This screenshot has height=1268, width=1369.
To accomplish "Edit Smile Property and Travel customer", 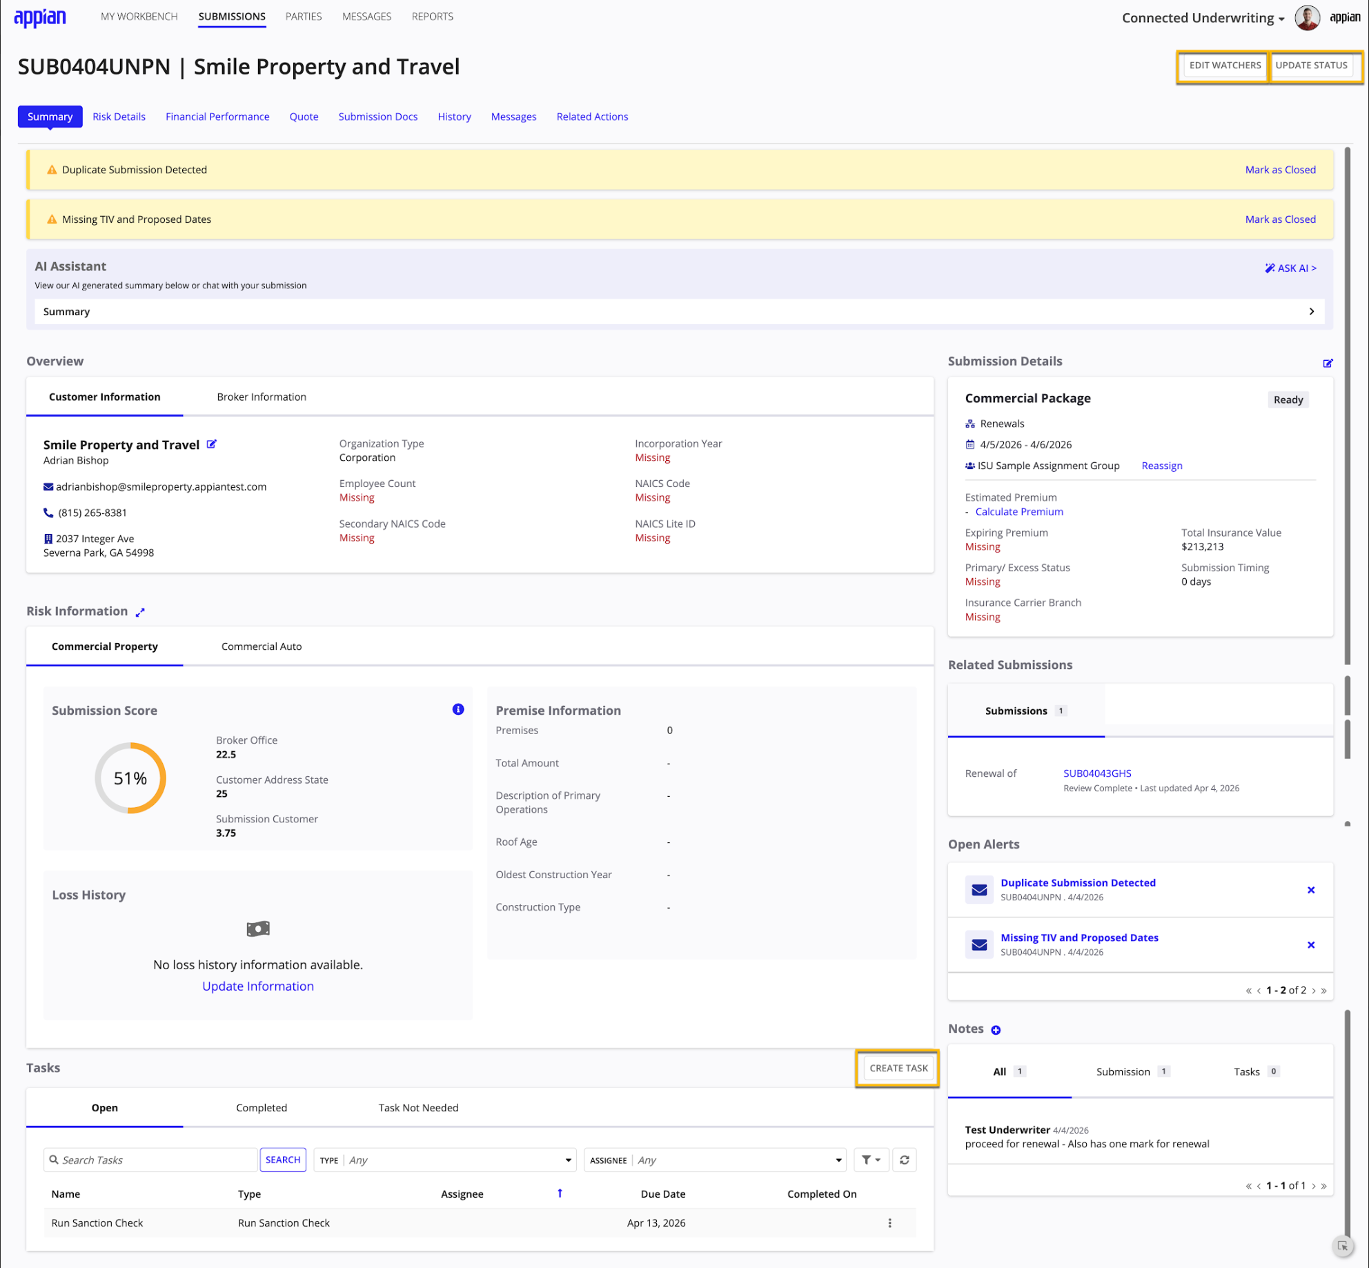I will tap(212, 444).
